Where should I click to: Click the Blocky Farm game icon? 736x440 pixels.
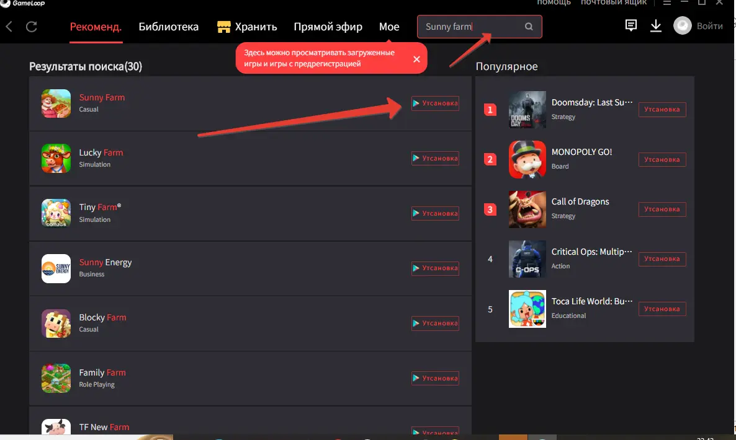point(56,323)
